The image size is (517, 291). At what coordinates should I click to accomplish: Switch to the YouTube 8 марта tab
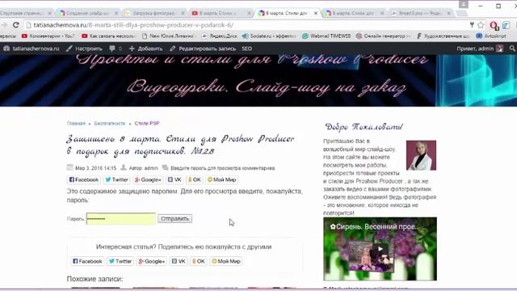pos(221,13)
